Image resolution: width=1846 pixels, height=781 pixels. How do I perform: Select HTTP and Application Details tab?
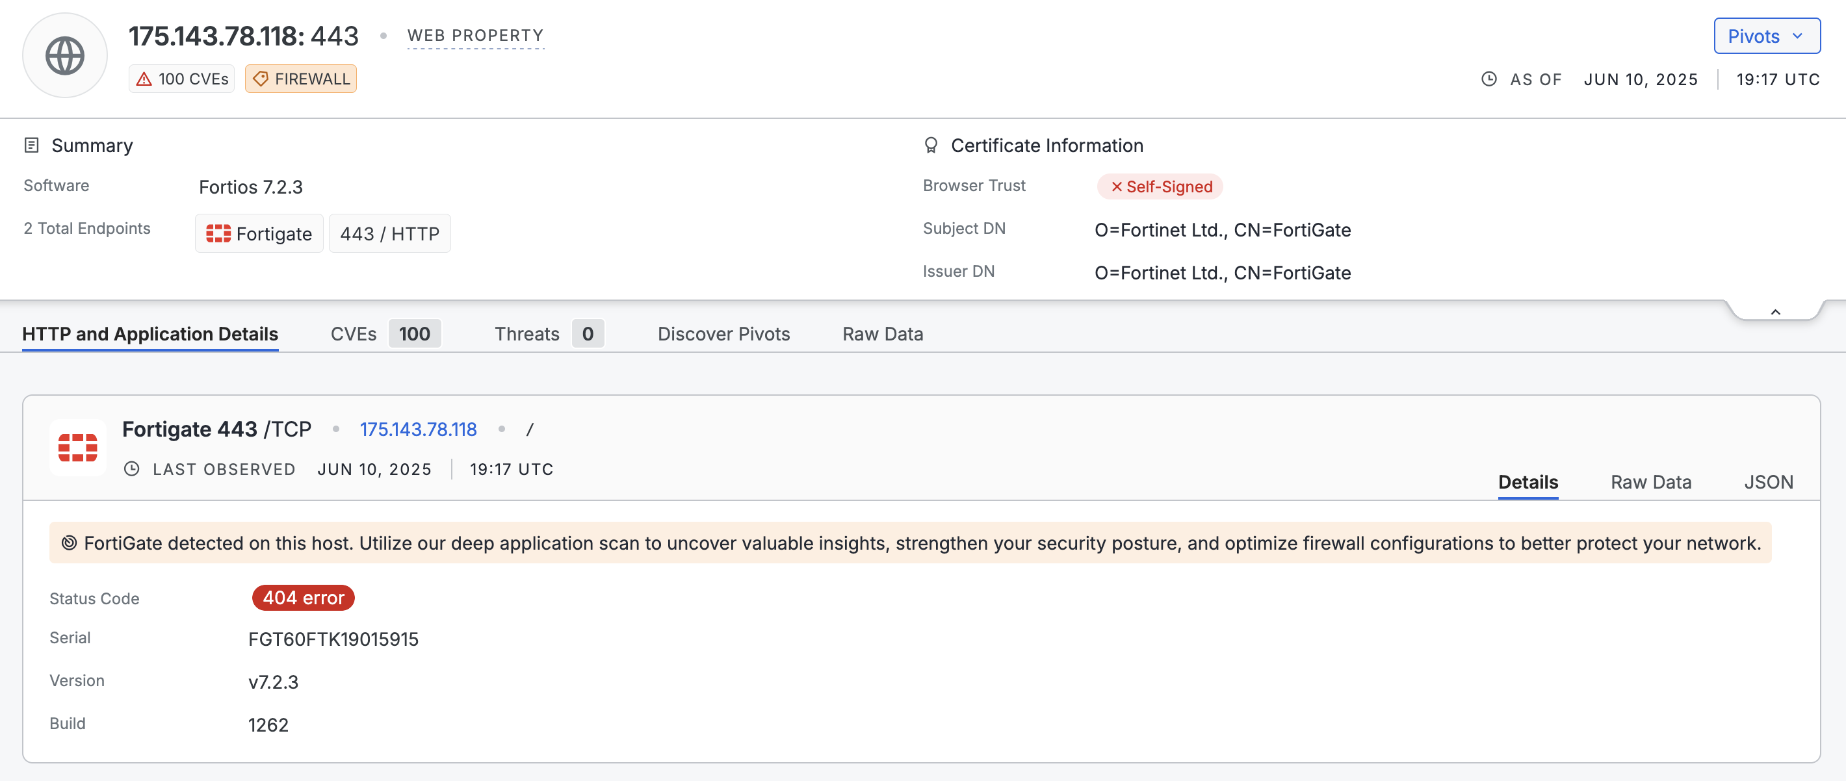coord(149,334)
